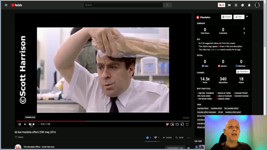Click 'Comment Pinned' best practice item
The width and height of the screenshot is (267, 150).
240,93
